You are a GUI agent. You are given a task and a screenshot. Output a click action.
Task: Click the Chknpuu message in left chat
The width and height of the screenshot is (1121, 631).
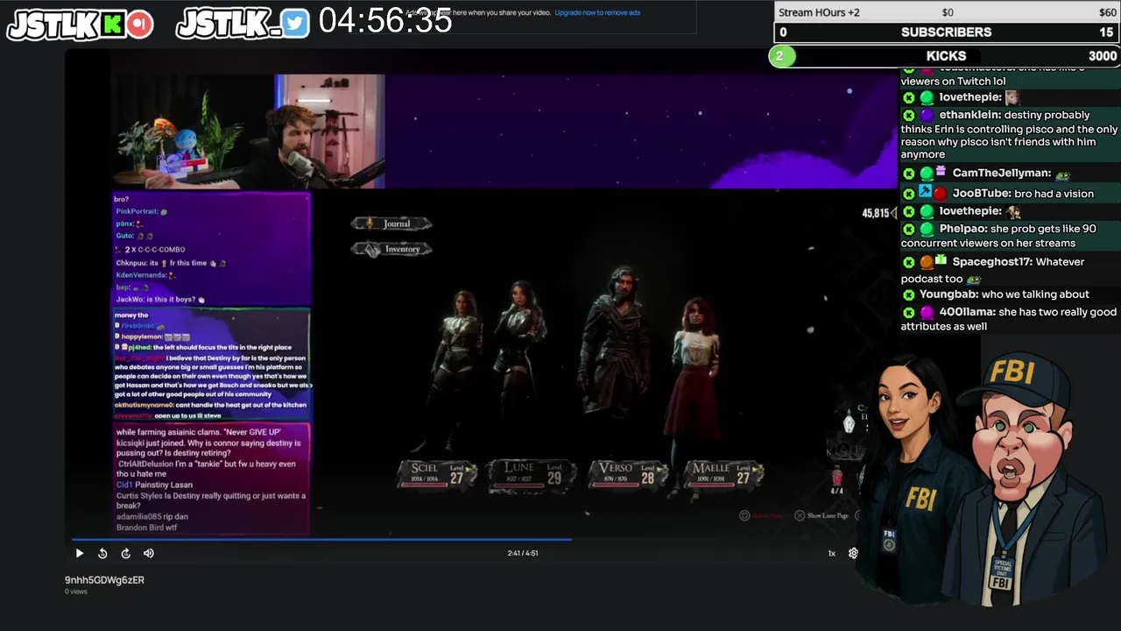click(x=171, y=263)
